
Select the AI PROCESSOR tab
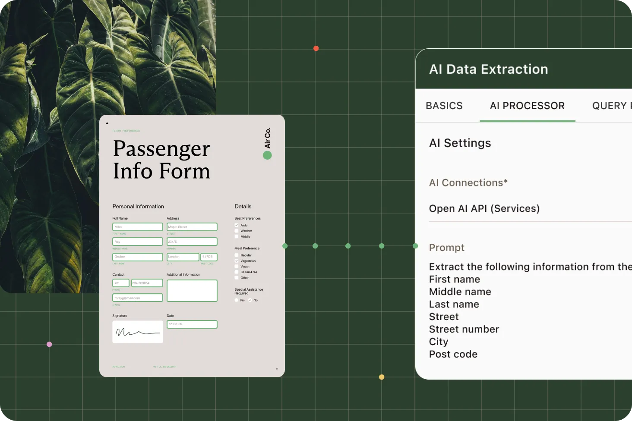(x=527, y=106)
